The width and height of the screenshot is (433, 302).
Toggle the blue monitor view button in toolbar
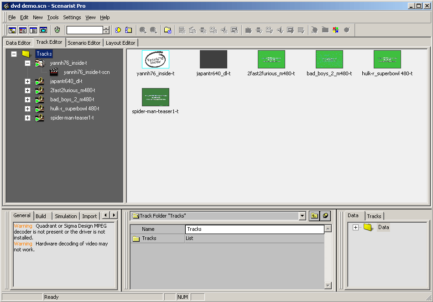click(44, 30)
